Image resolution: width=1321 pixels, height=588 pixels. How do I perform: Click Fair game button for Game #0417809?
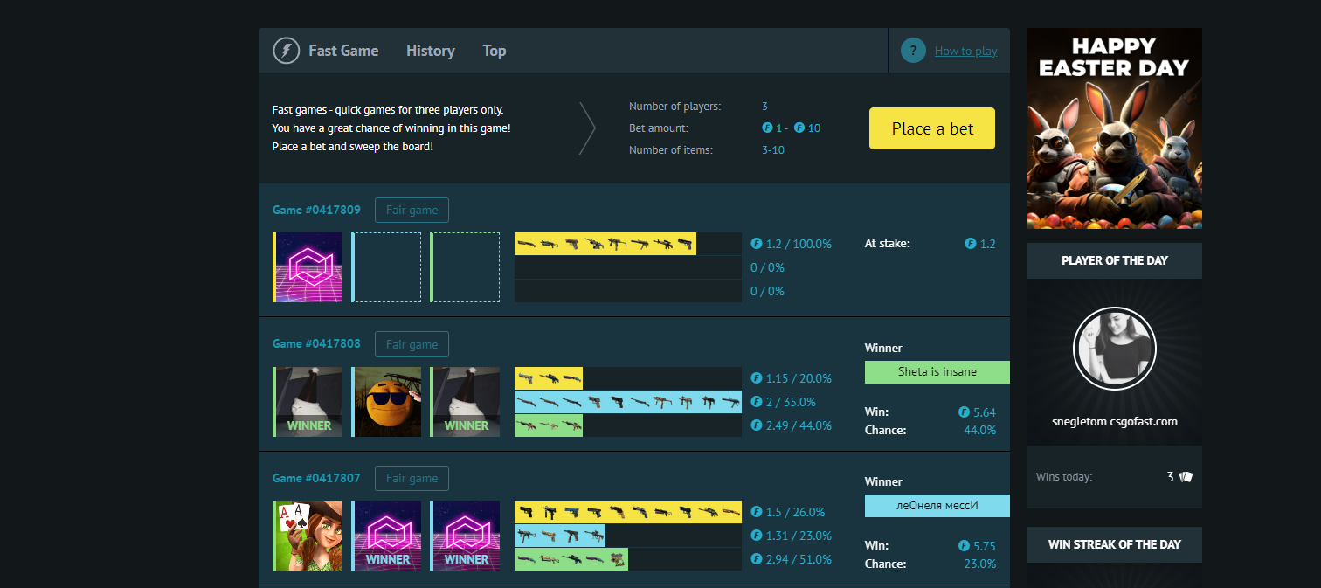(x=412, y=211)
